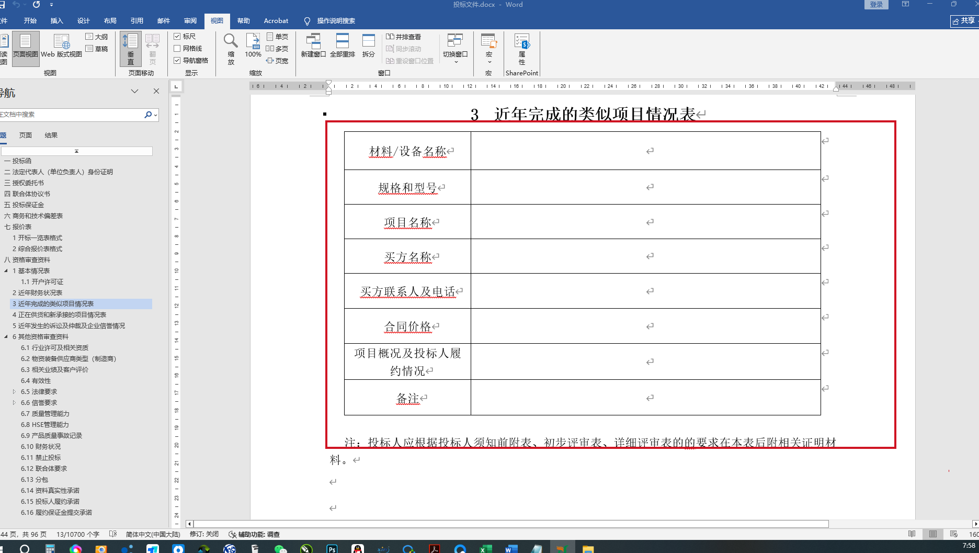Open the 设计 (Design) ribbon tab

click(84, 21)
